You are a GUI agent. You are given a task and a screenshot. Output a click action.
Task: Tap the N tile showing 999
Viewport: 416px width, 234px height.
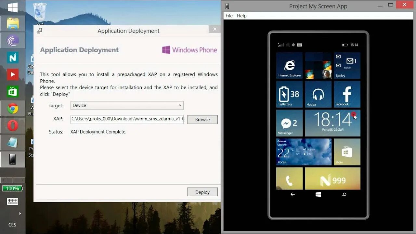333,178
